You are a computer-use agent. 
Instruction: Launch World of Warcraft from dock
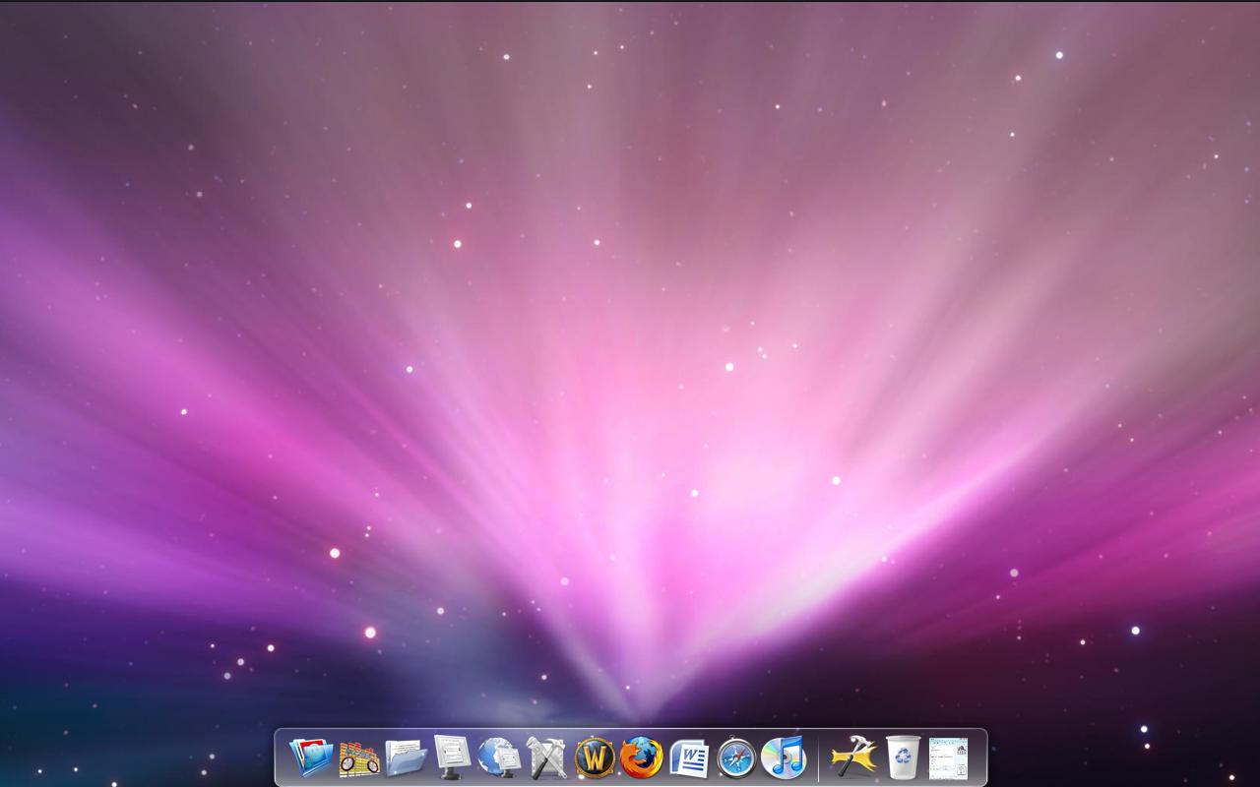click(595, 758)
